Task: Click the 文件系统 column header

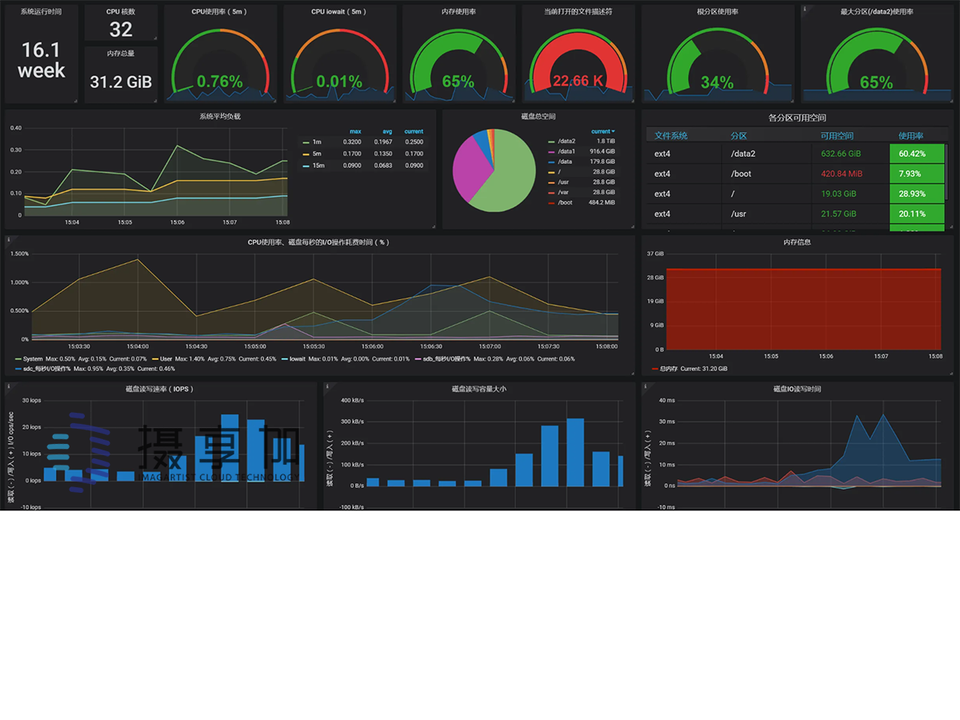Action: [x=670, y=136]
